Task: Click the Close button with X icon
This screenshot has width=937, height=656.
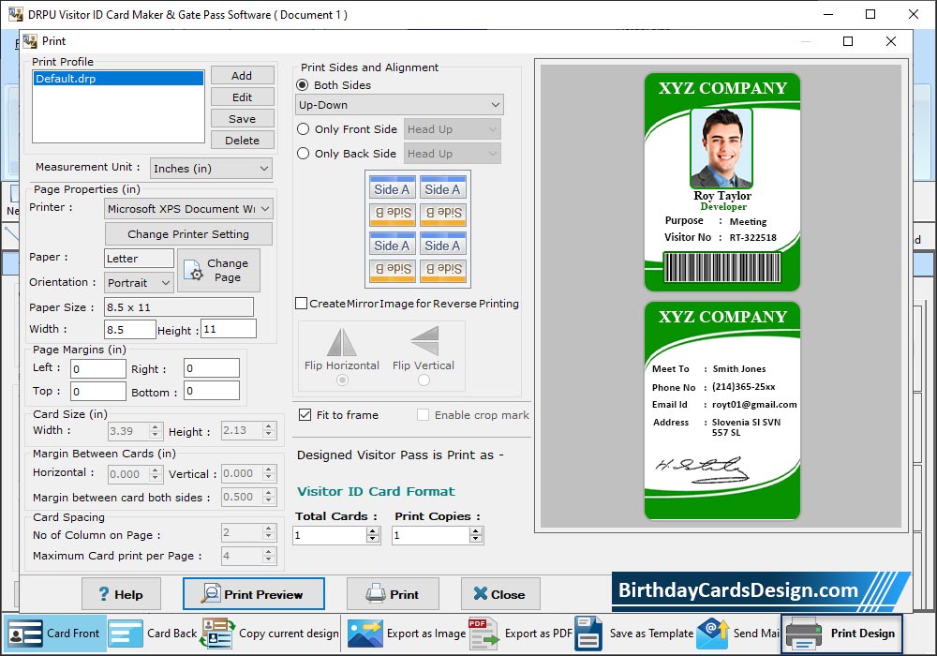Action: tap(500, 594)
